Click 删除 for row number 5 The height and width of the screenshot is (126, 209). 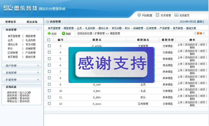click(x=192, y=60)
